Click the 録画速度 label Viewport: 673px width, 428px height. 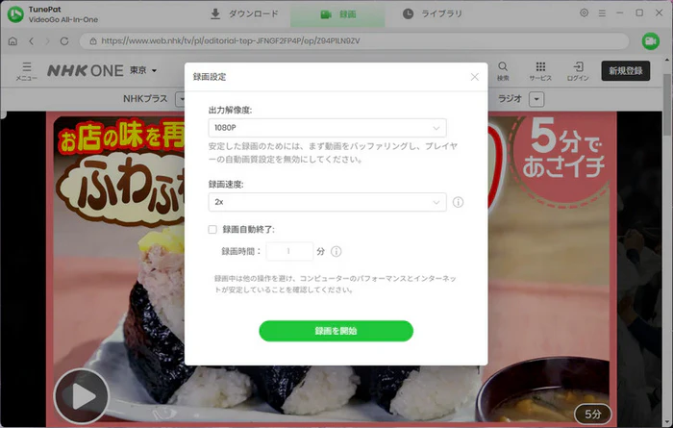pos(226,185)
